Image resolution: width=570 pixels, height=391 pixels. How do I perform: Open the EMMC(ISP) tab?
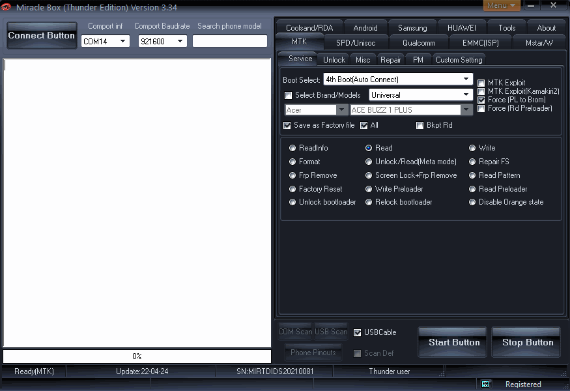point(481,43)
